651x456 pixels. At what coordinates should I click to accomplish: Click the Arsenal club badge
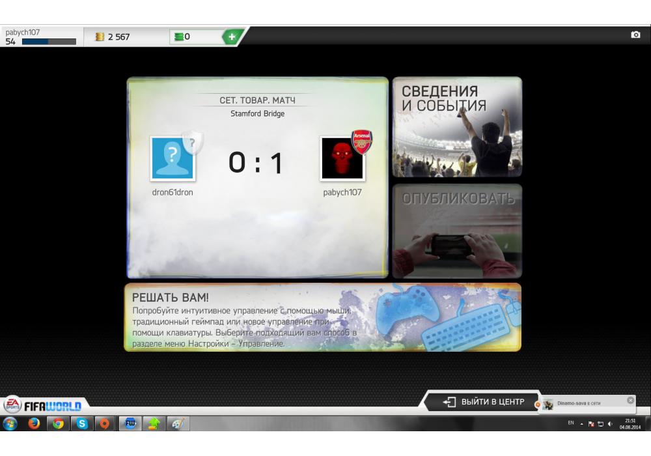point(361,142)
